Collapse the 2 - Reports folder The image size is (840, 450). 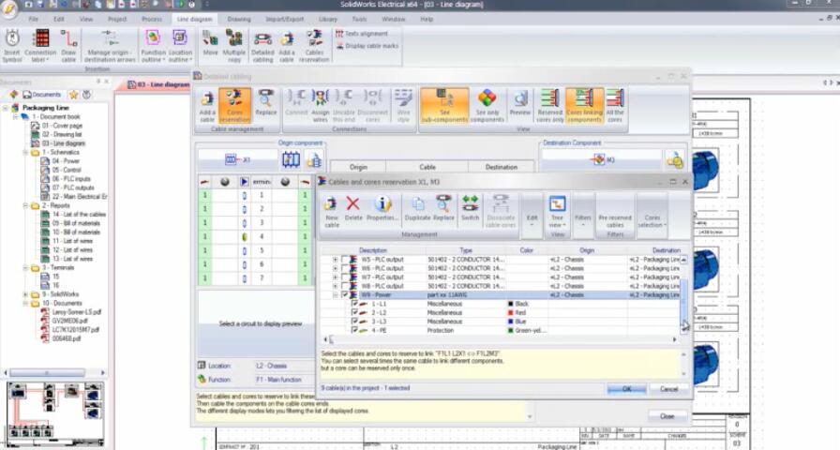[25, 205]
